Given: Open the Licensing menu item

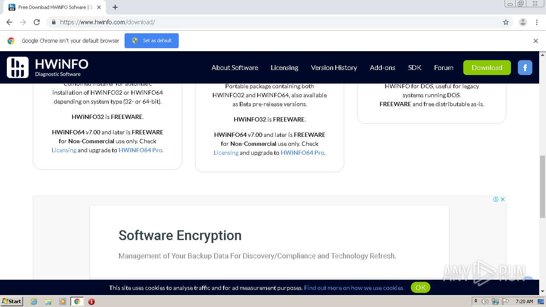Looking at the screenshot, I should [x=285, y=67].
